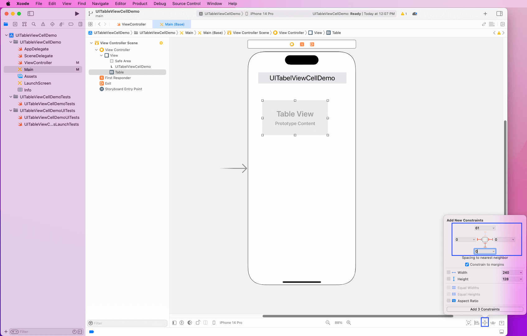
Task: Toggle the inspector panel icon
Action: point(499,14)
